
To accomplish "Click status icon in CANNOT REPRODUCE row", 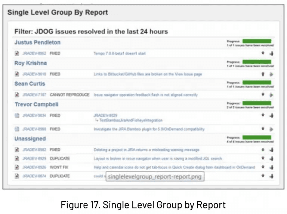I will 271,95.
